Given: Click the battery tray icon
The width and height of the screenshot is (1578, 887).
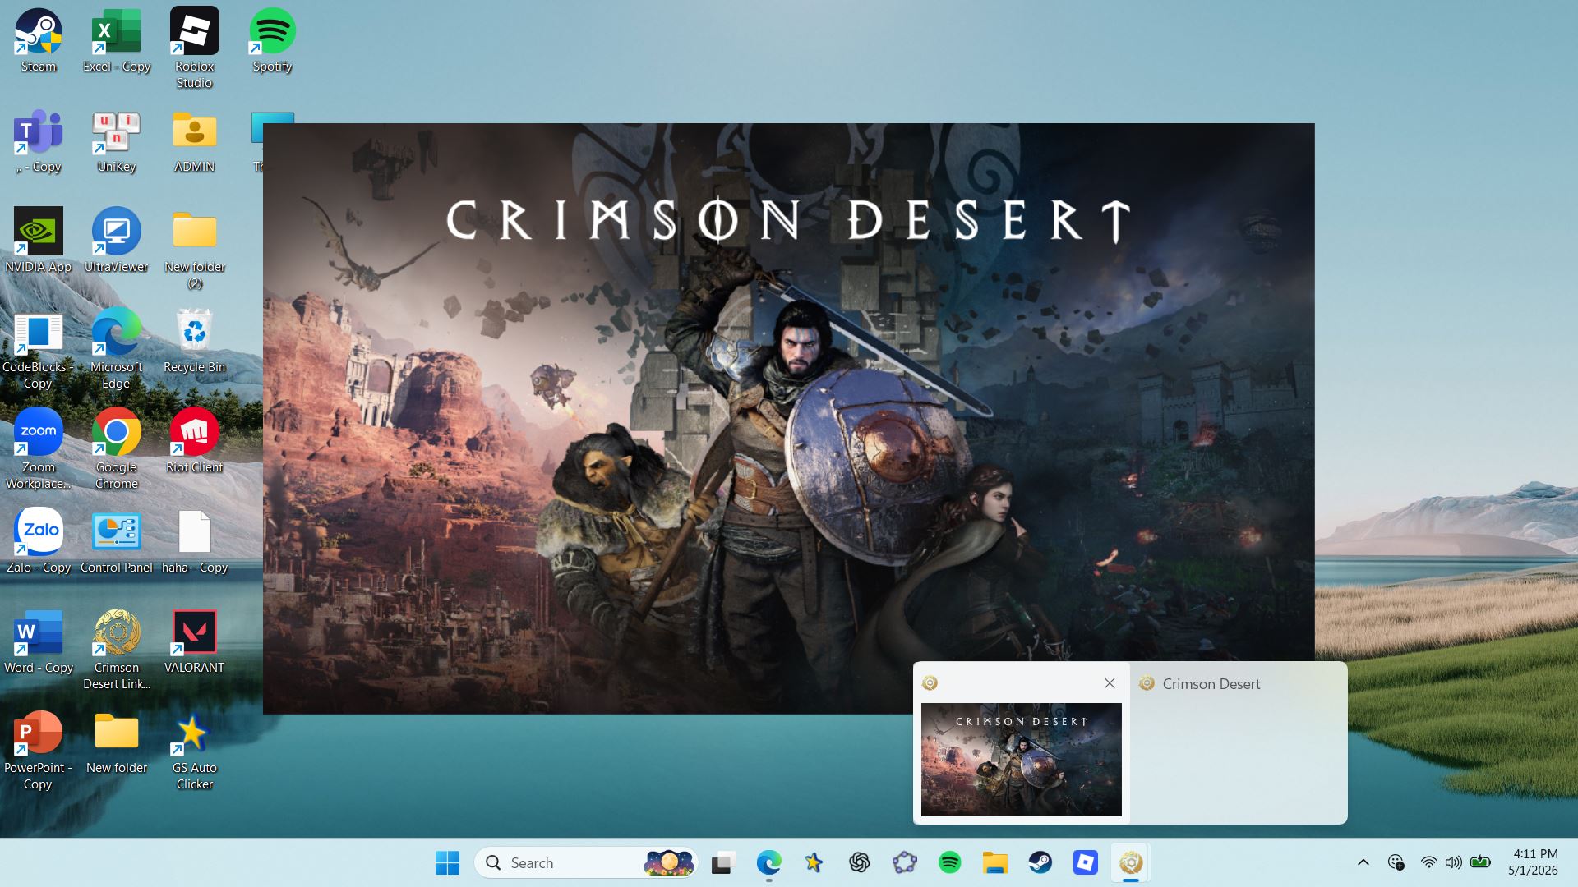Looking at the screenshot, I should (1481, 862).
